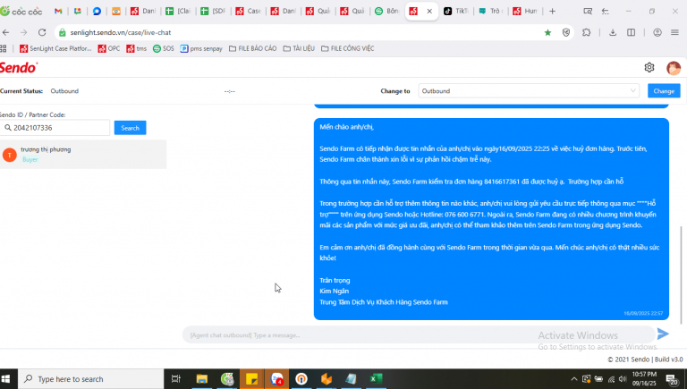
Task: Select the trương thị phương buyer conversation
Action: (x=83, y=155)
